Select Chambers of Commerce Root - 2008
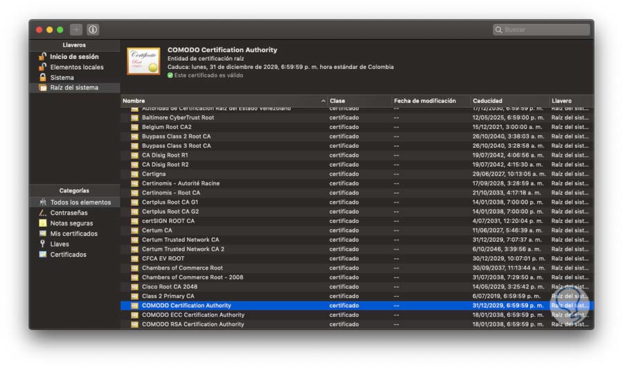 point(357,277)
